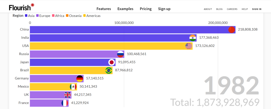Viewport: 271px width, 109px height.
Task: Click Germany's flag icon on the bar
Action: point(80,78)
